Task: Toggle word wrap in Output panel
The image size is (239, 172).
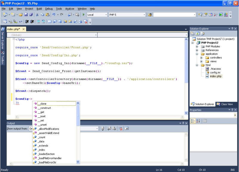Action: click(x=127, y=129)
